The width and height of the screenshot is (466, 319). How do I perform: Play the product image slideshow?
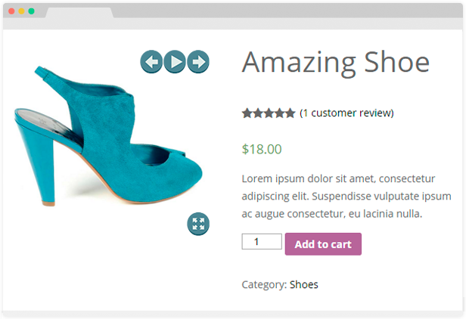tap(175, 62)
